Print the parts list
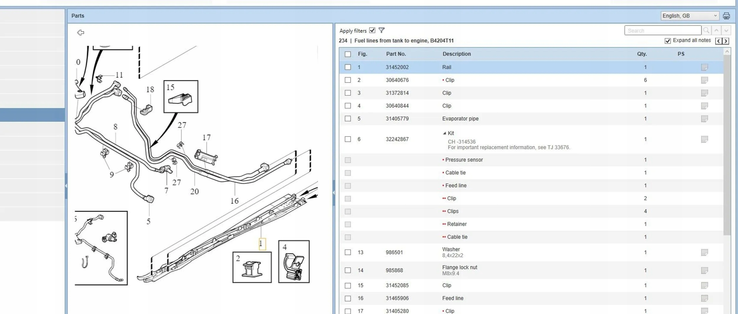 click(726, 16)
